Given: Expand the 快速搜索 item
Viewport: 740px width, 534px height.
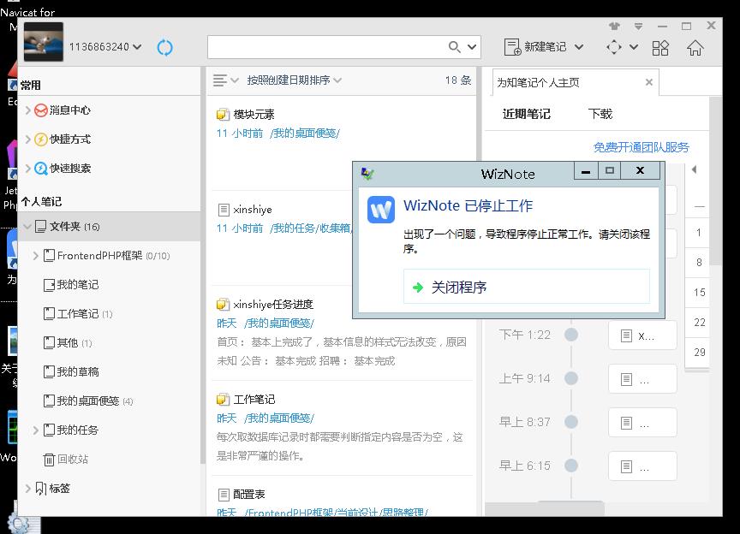Looking at the screenshot, I should click(x=28, y=169).
